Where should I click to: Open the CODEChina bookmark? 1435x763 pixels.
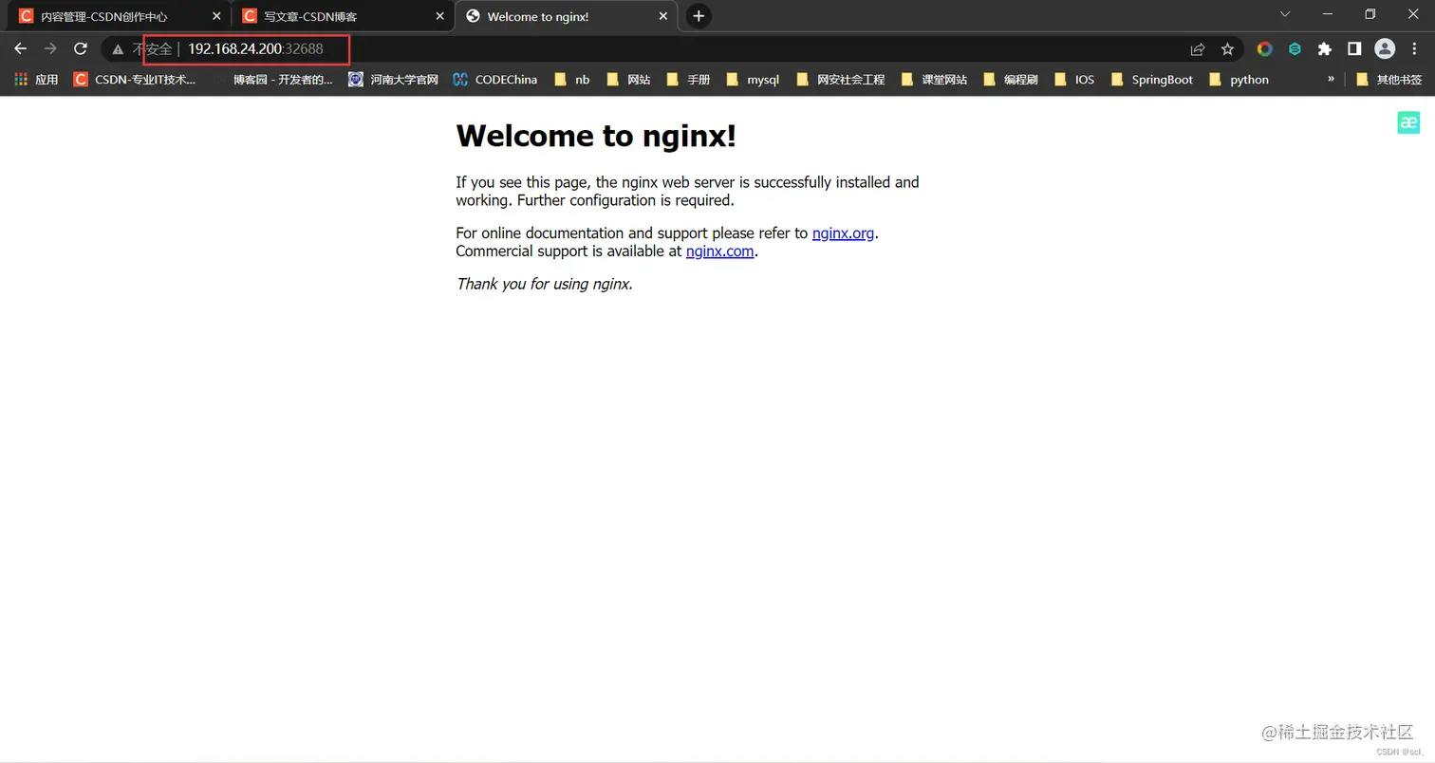pyautogui.click(x=495, y=80)
